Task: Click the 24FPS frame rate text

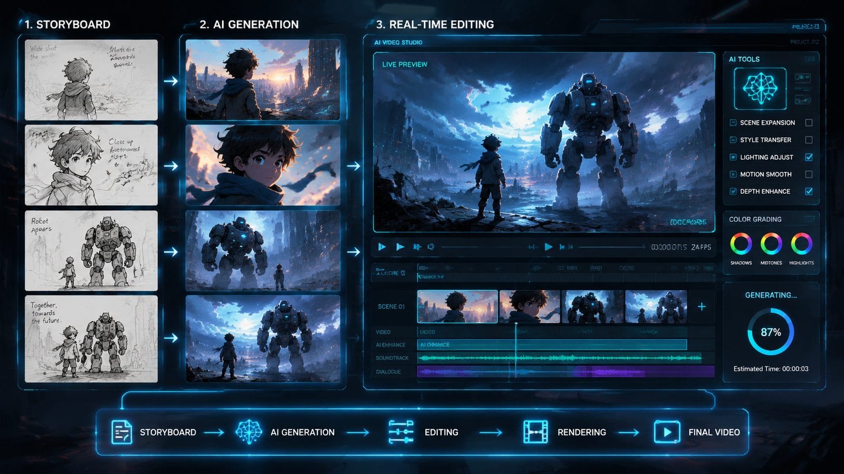Action: [x=701, y=247]
